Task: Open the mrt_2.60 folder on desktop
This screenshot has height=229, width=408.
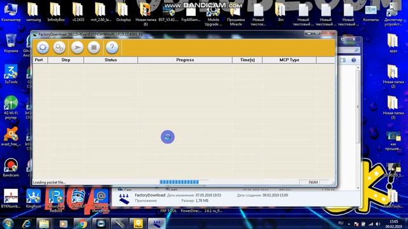Action: point(101,13)
